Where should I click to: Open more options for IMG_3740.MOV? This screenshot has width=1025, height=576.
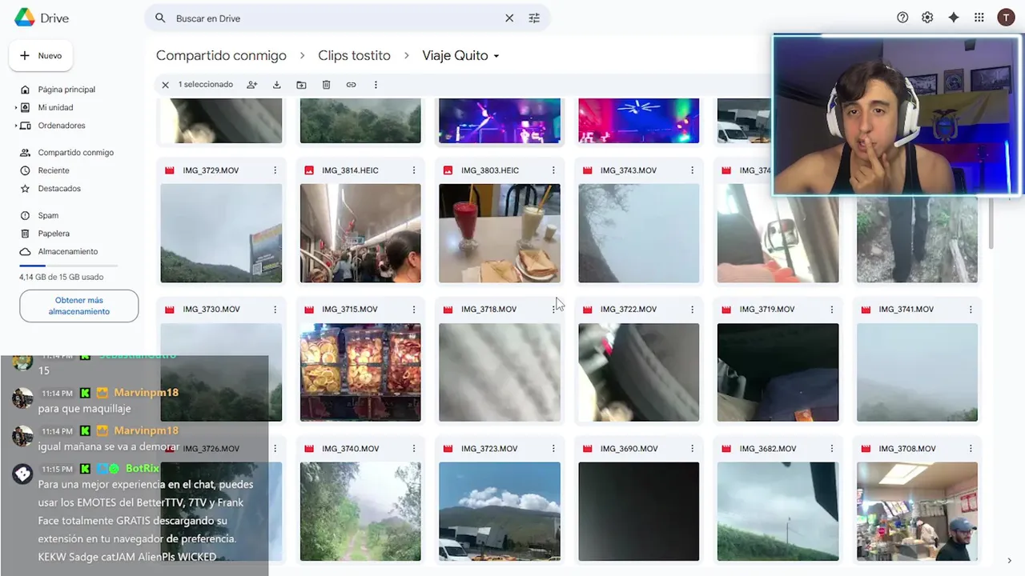click(414, 449)
